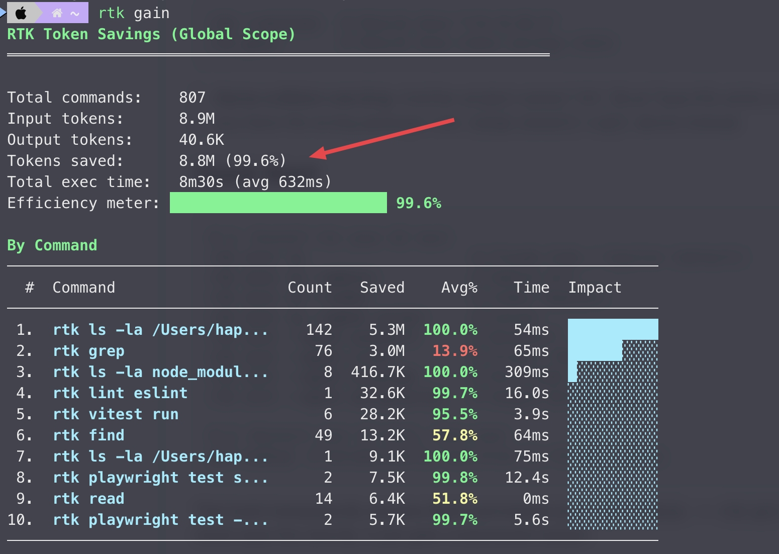
Task: Click the 'Avg%' column header
Action: tap(459, 288)
